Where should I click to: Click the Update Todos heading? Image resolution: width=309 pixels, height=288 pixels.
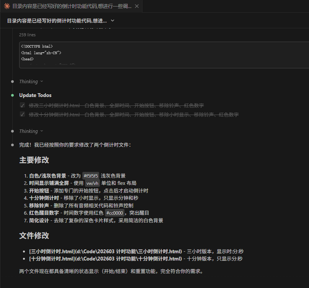pyautogui.click(x=35, y=95)
